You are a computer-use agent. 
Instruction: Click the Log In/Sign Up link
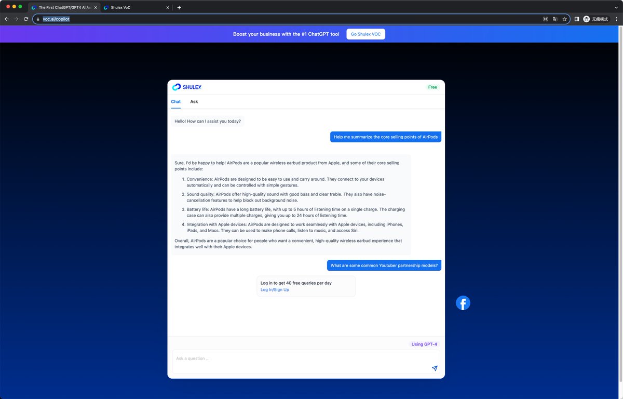point(275,290)
